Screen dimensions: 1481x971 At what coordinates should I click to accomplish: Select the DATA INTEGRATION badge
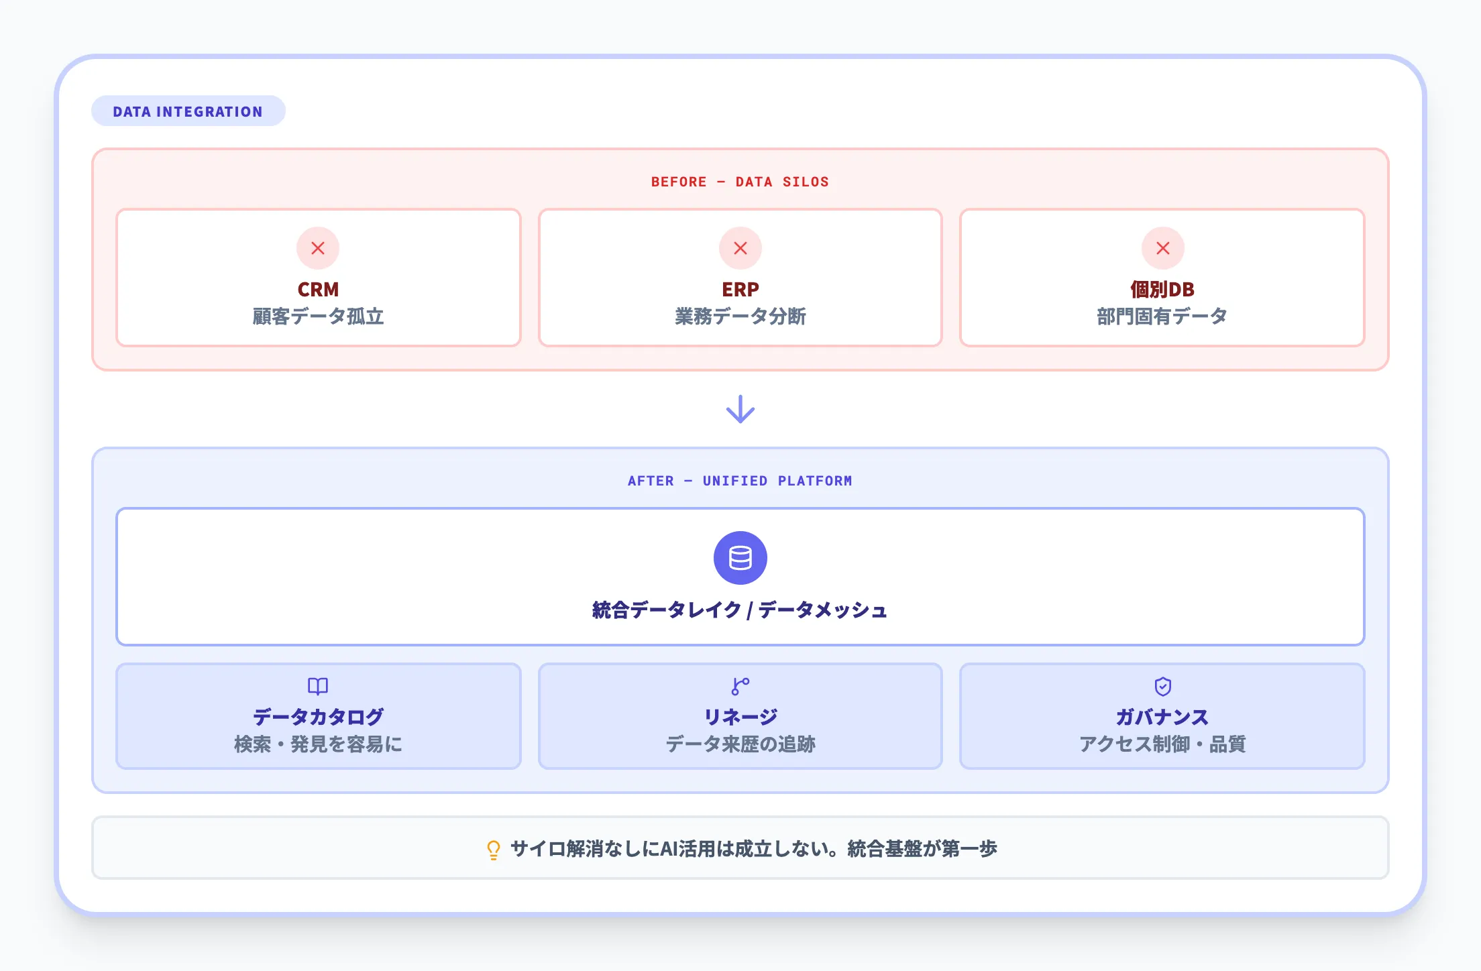point(188,111)
